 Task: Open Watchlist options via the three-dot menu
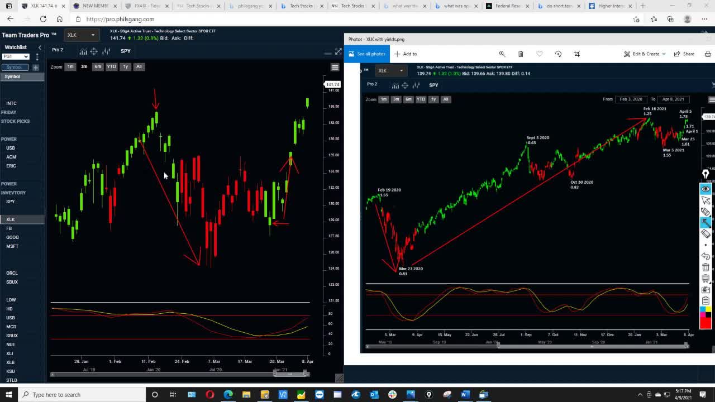pyautogui.click(x=37, y=57)
